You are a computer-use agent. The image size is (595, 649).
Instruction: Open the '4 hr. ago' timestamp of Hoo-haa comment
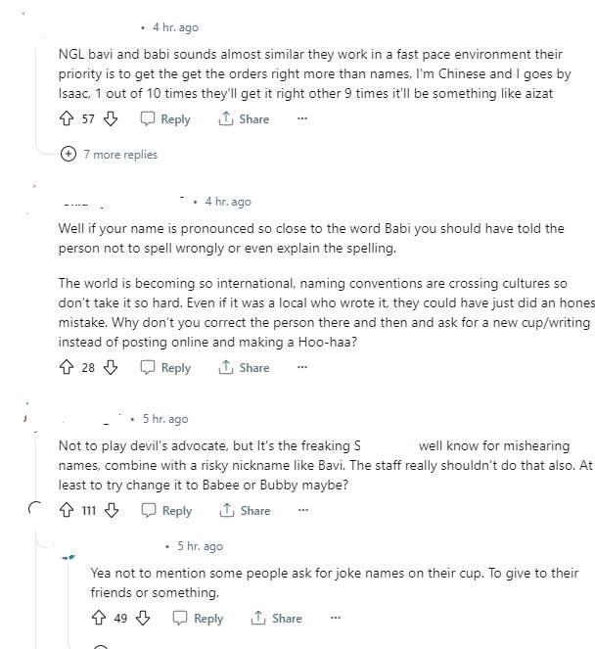[228, 202]
